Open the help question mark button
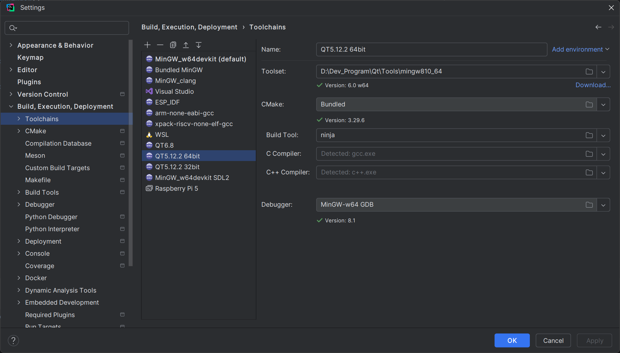Screen dimensions: 620x353 point(13,341)
